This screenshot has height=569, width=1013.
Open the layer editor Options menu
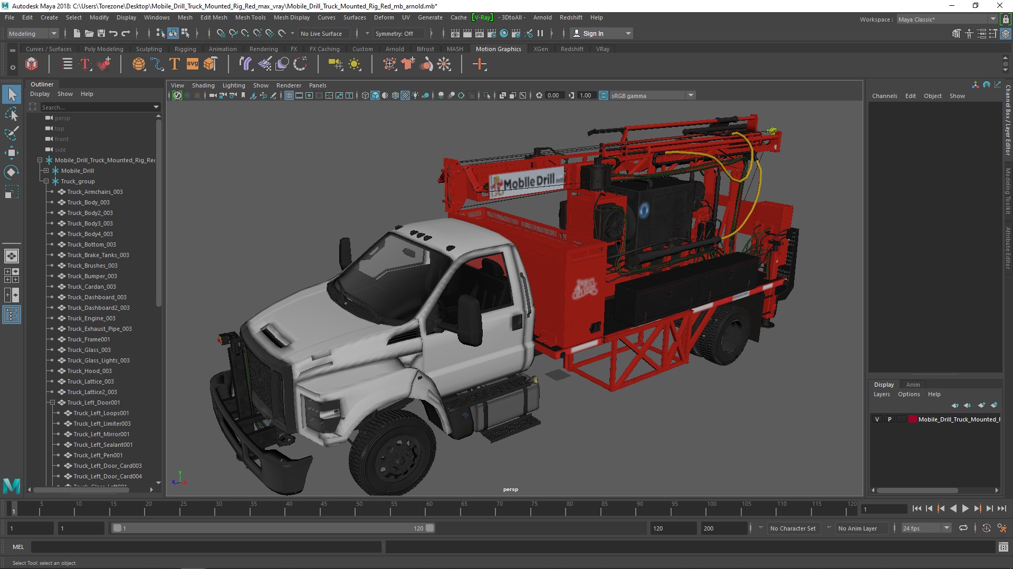(x=909, y=394)
